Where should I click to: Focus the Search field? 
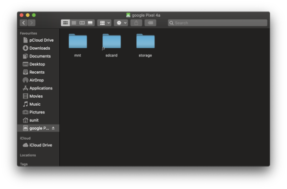coord(218,23)
